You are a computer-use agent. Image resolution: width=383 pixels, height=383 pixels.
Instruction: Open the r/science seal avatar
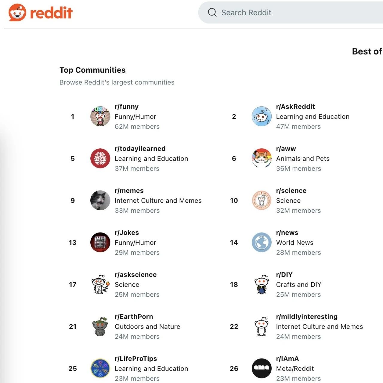coord(262,200)
